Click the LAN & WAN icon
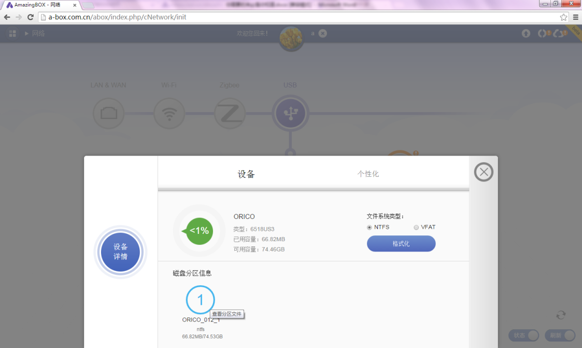Image resolution: width=582 pixels, height=348 pixels. pos(108,114)
